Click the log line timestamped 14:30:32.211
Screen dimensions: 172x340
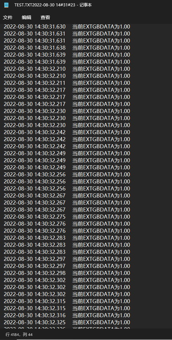[67, 83]
